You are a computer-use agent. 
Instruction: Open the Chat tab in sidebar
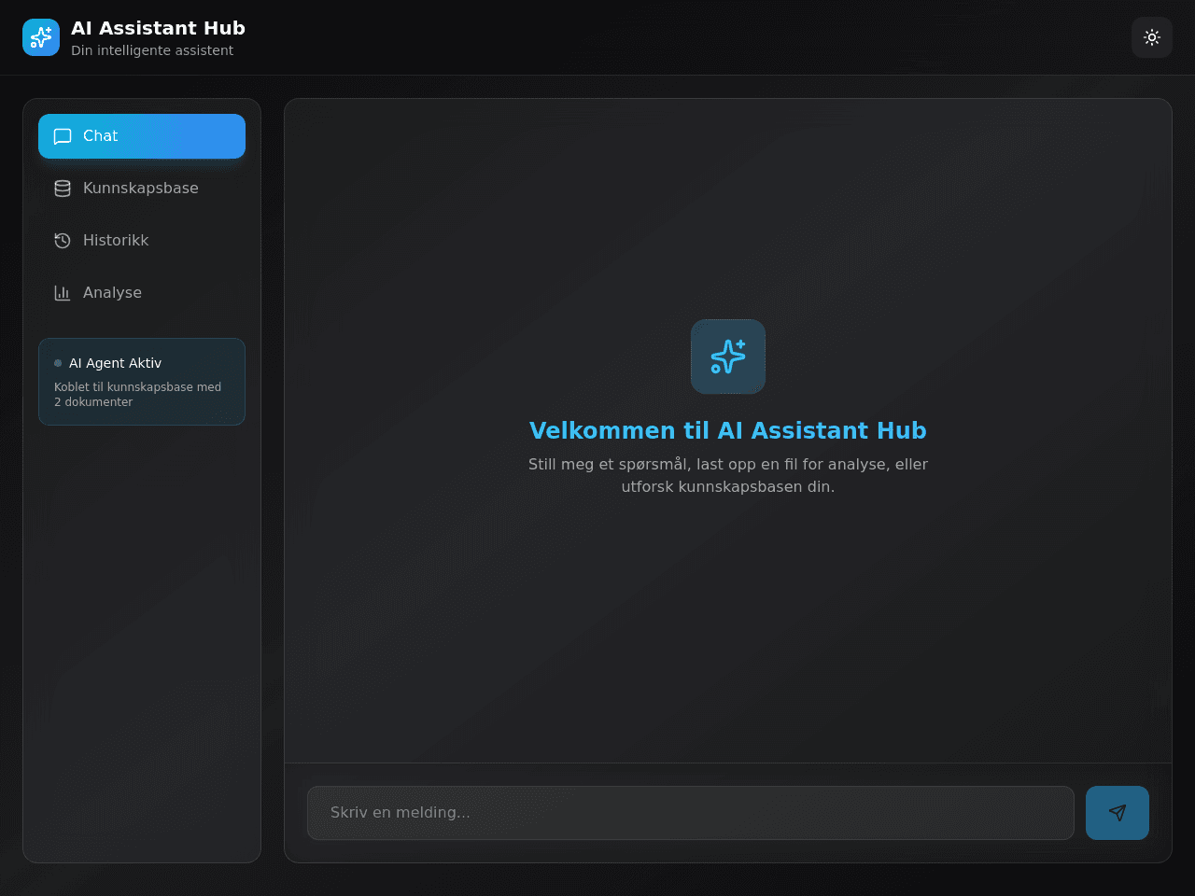[142, 136]
